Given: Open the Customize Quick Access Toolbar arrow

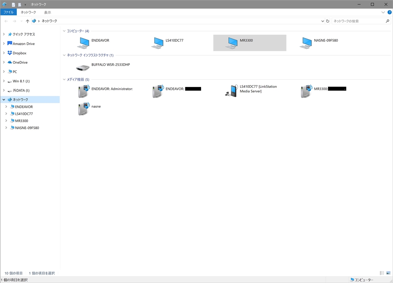Looking at the screenshot, I should (x=25, y=5).
